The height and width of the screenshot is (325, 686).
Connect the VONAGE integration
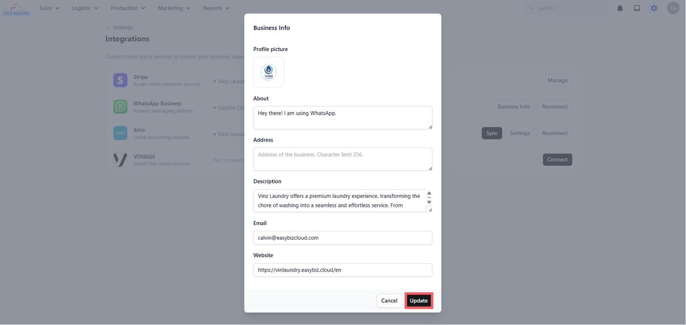click(557, 160)
